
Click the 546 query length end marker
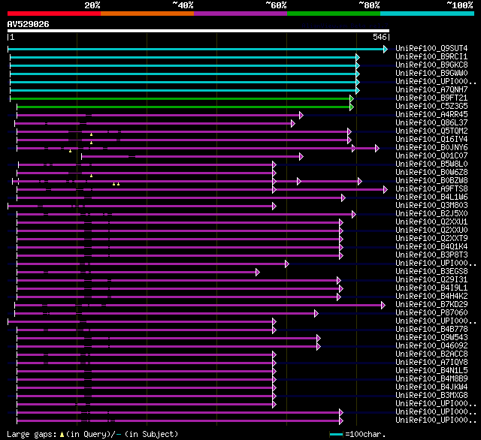[381, 37]
